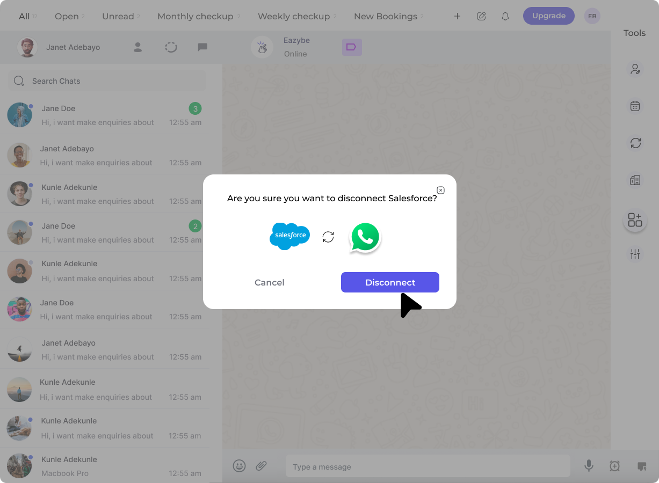
Task: Open the CRM sync tool in sidebar
Action: [x=635, y=143]
